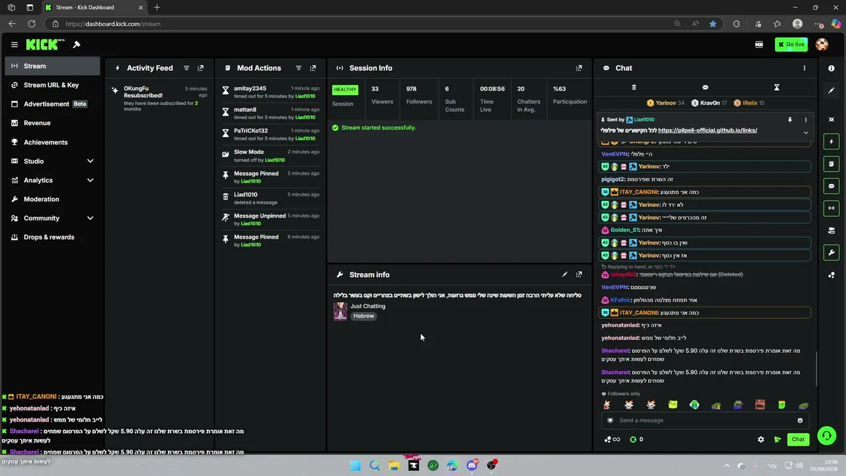Click the wrench icon in the right sidebar
This screenshot has height=476, width=846.
[x=831, y=253]
